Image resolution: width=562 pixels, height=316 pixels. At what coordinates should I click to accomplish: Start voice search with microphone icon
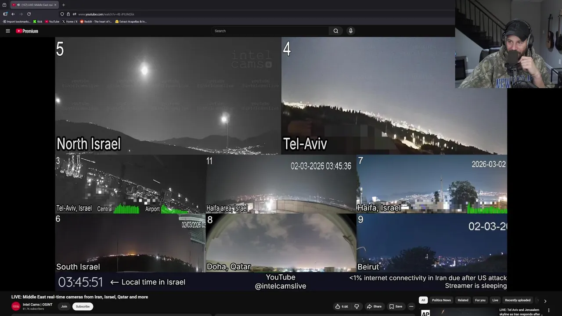point(350,31)
